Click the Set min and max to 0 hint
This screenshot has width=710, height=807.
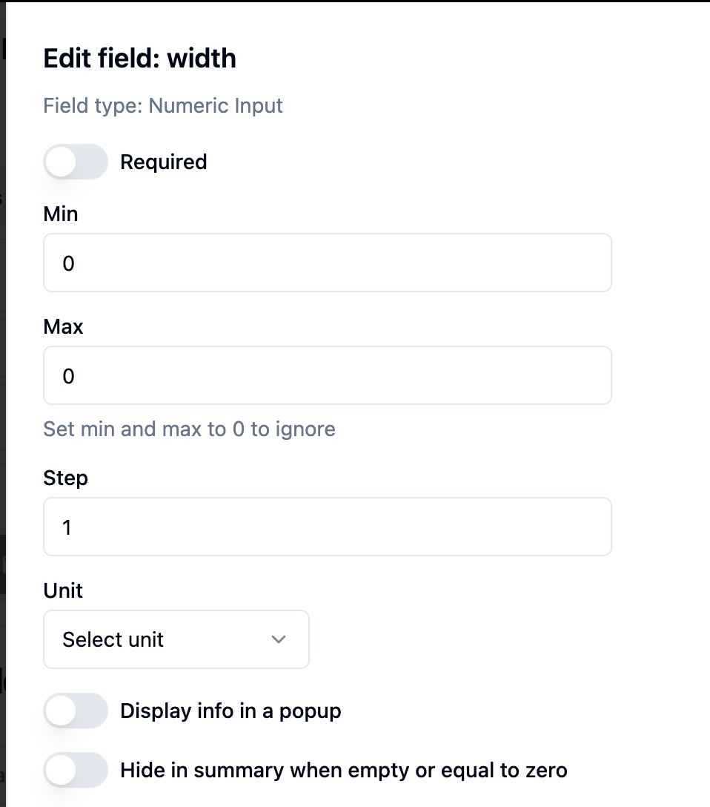pyautogui.click(x=189, y=429)
